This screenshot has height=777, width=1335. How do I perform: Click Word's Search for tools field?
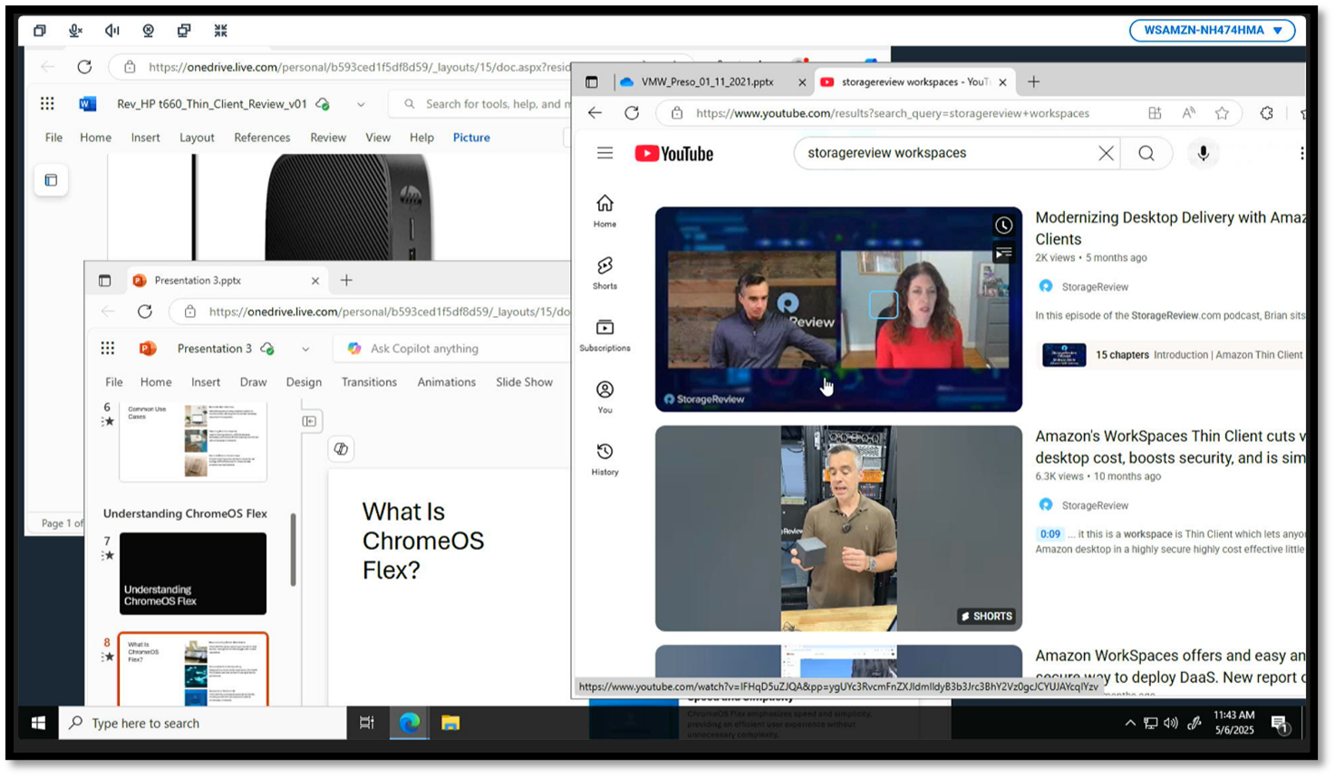(480, 104)
